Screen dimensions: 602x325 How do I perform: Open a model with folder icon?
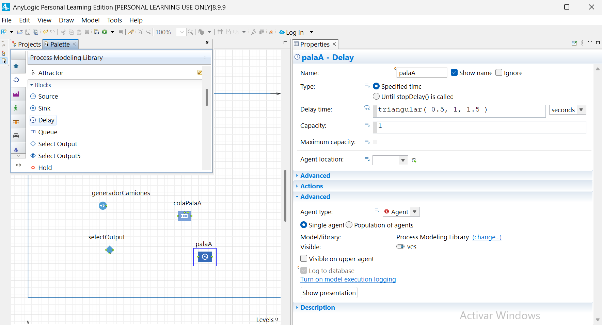tap(20, 32)
